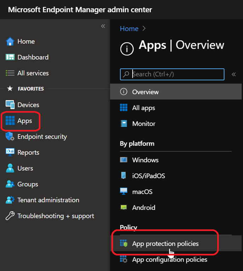Image resolution: width=243 pixels, height=271 pixels.
Task: Open the Reports chart icon
Action: (10, 152)
